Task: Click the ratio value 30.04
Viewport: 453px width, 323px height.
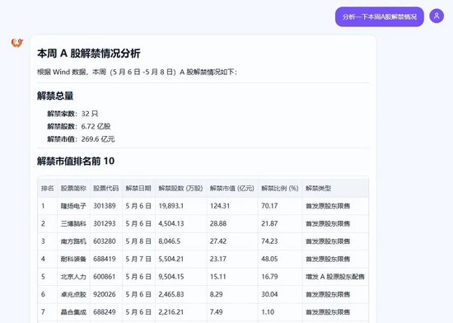Action: [269, 294]
